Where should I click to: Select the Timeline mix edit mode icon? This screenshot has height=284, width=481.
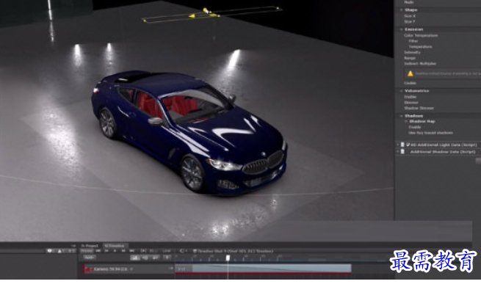pyautogui.click(x=135, y=258)
